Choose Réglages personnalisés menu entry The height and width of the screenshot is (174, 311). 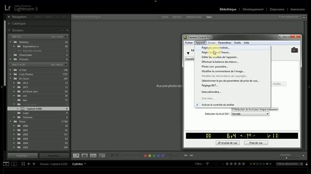[216, 48]
